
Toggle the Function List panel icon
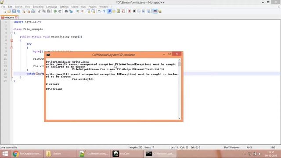123,11
